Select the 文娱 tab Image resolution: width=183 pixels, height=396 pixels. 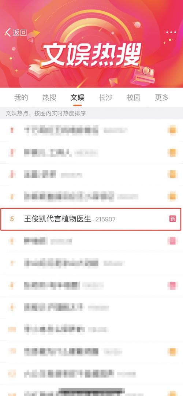pos(77,97)
